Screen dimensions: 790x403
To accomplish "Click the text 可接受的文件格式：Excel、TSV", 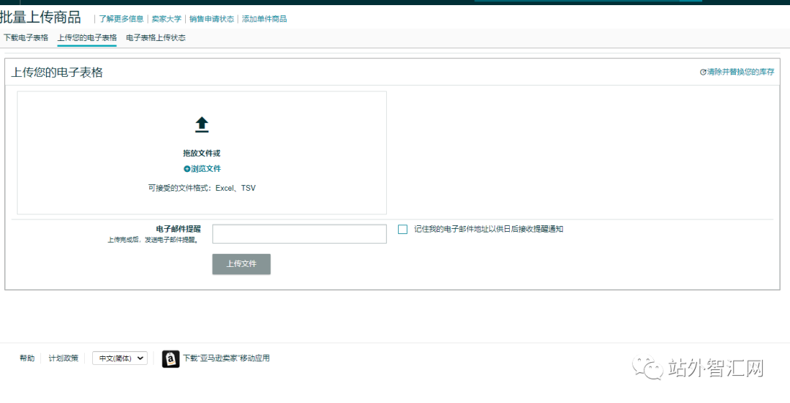I will pos(202,188).
